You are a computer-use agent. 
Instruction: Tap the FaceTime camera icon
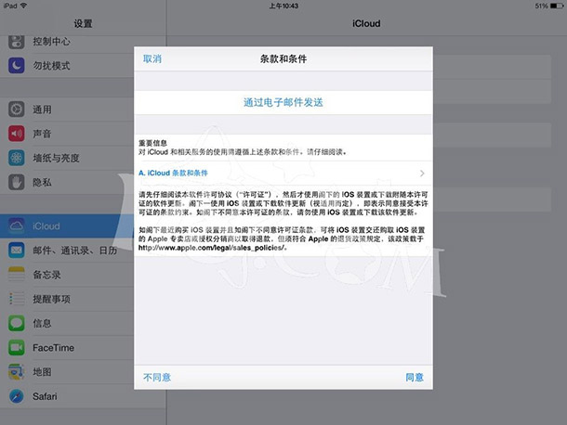point(17,347)
